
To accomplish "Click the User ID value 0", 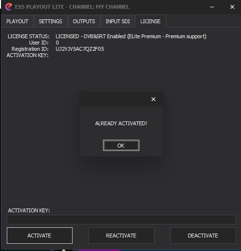I will pyautogui.click(x=57, y=43).
